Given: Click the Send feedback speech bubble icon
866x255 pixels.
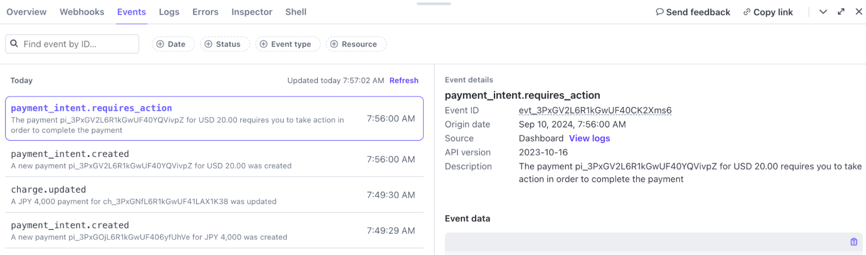Looking at the screenshot, I should [x=659, y=12].
